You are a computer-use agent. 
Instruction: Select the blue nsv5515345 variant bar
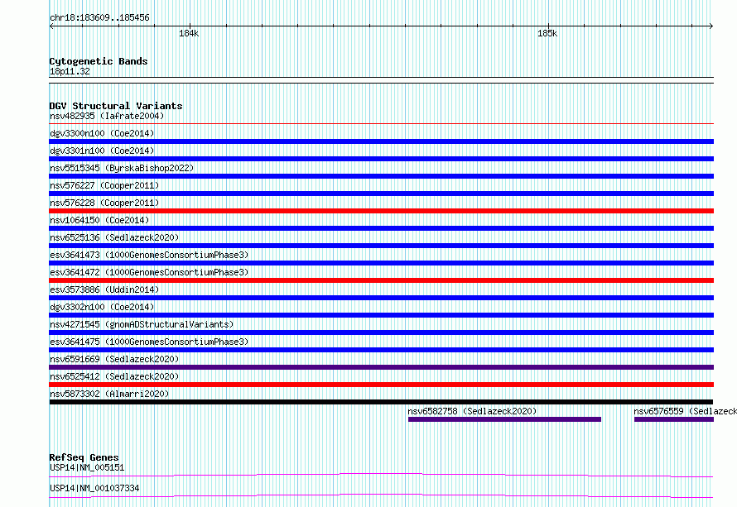[381, 176]
